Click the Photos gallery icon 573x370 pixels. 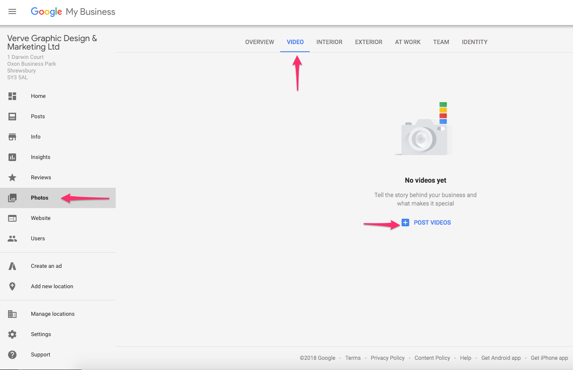[12, 198]
